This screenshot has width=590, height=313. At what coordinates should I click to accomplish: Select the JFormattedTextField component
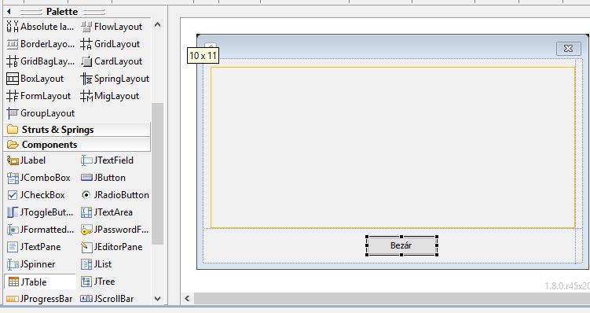coord(40,230)
